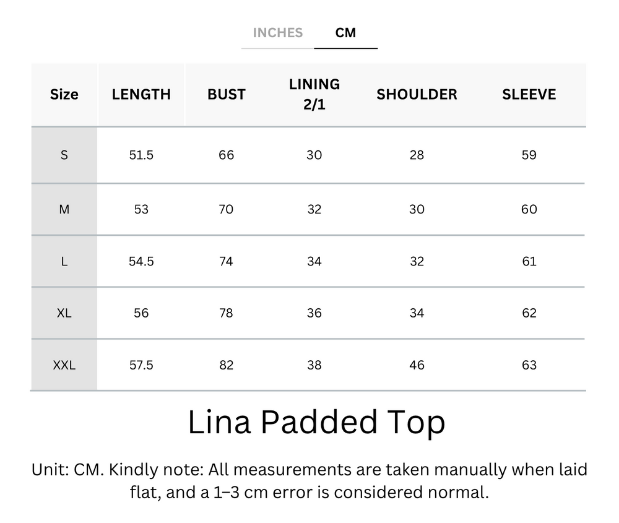Click the BUST column header
Image resolution: width=619 pixels, height=523 pixels.
coord(226,94)
